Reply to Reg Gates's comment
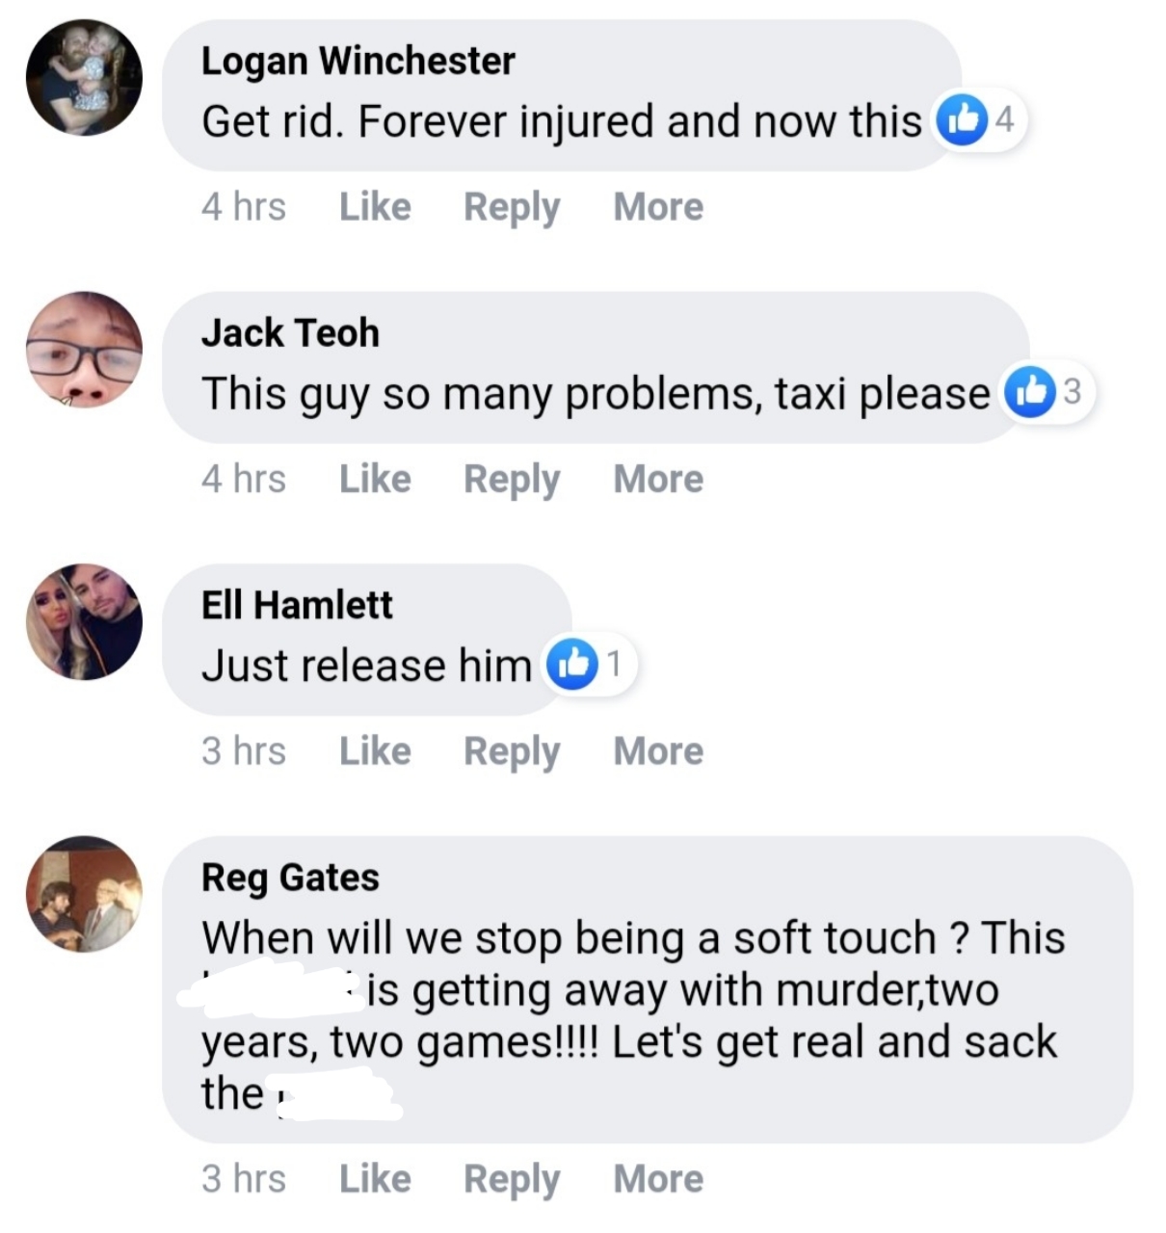This screenshot has width=1166, height=1233. (x=512, y=1180)
